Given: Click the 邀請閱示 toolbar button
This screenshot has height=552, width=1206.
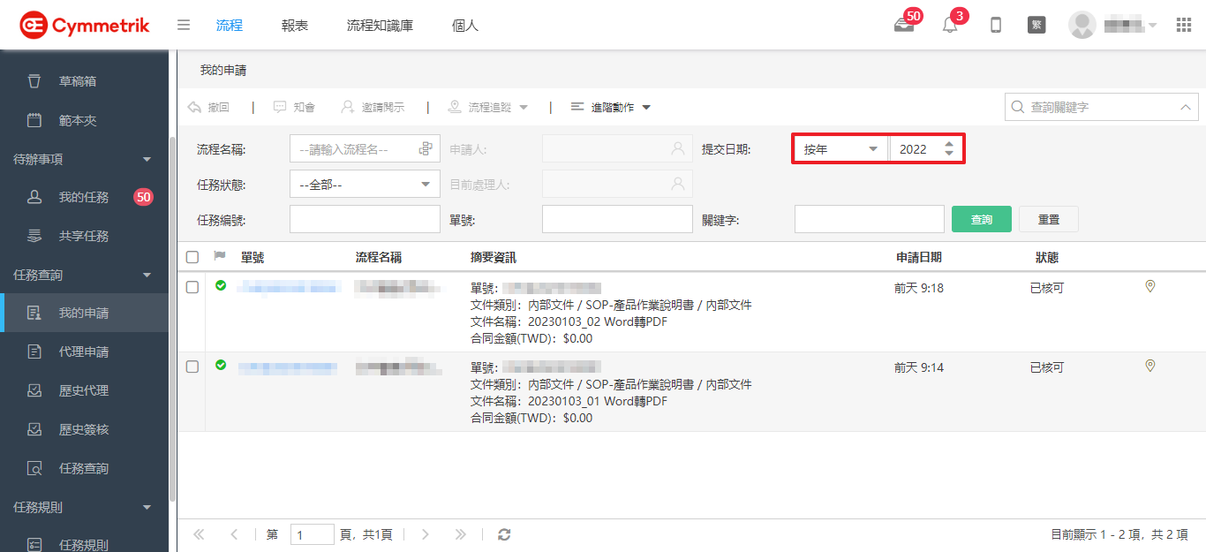Looking at the screenshot, I should point(373,107).
